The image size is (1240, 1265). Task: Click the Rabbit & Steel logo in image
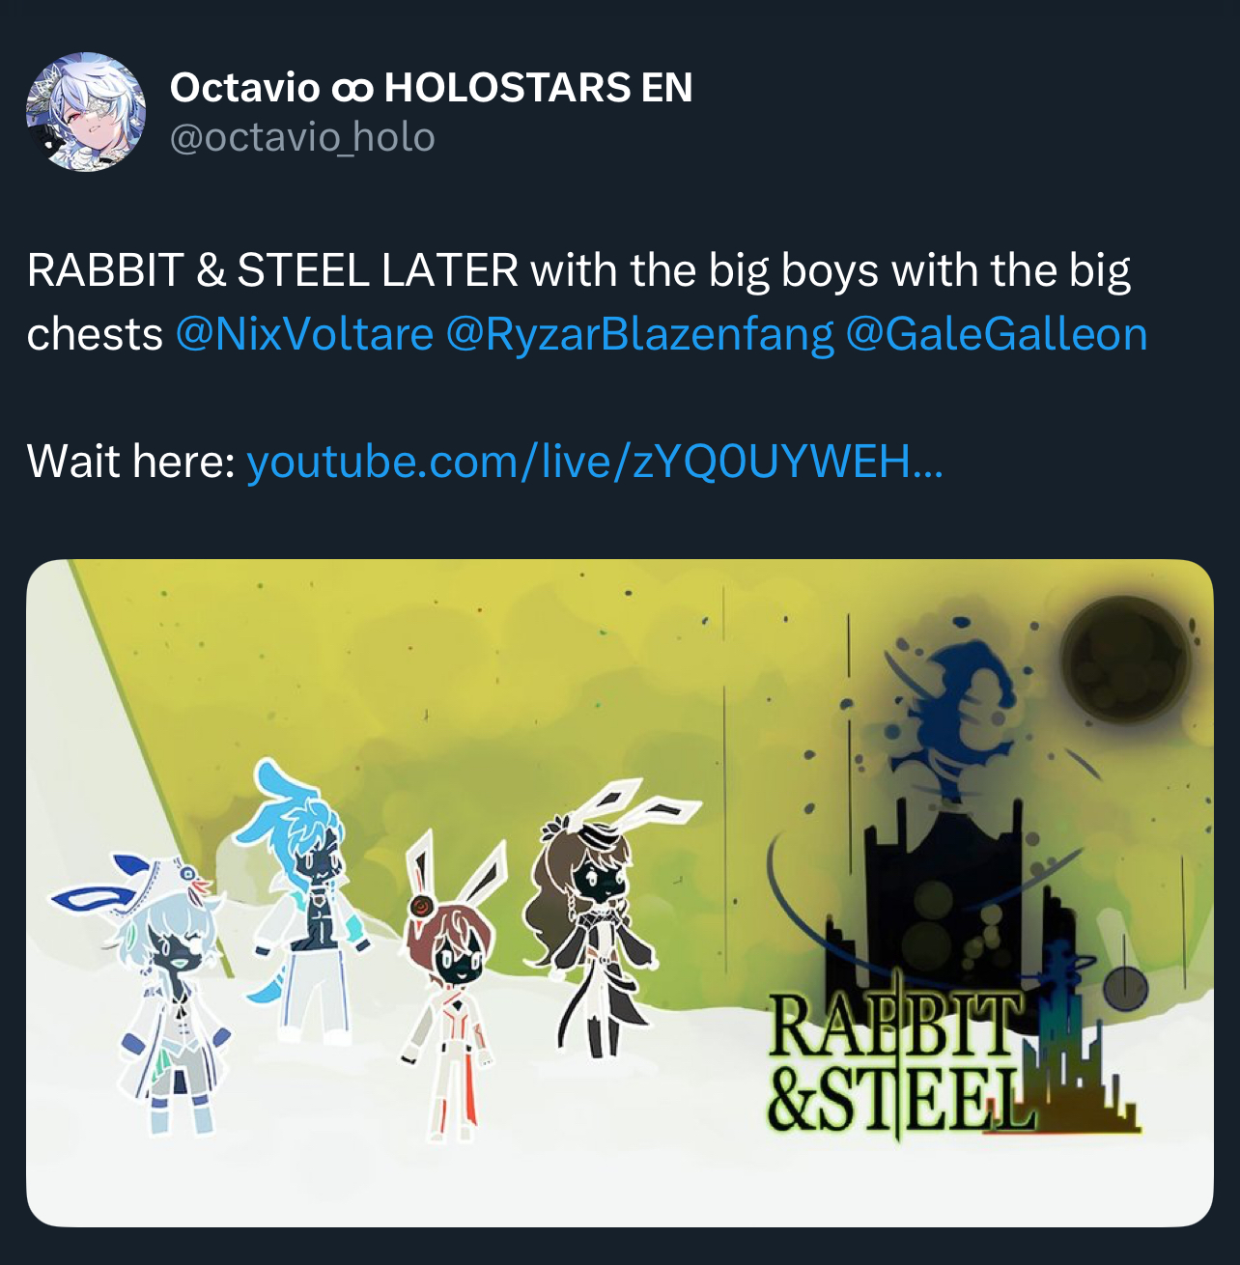pos(951,1060)
